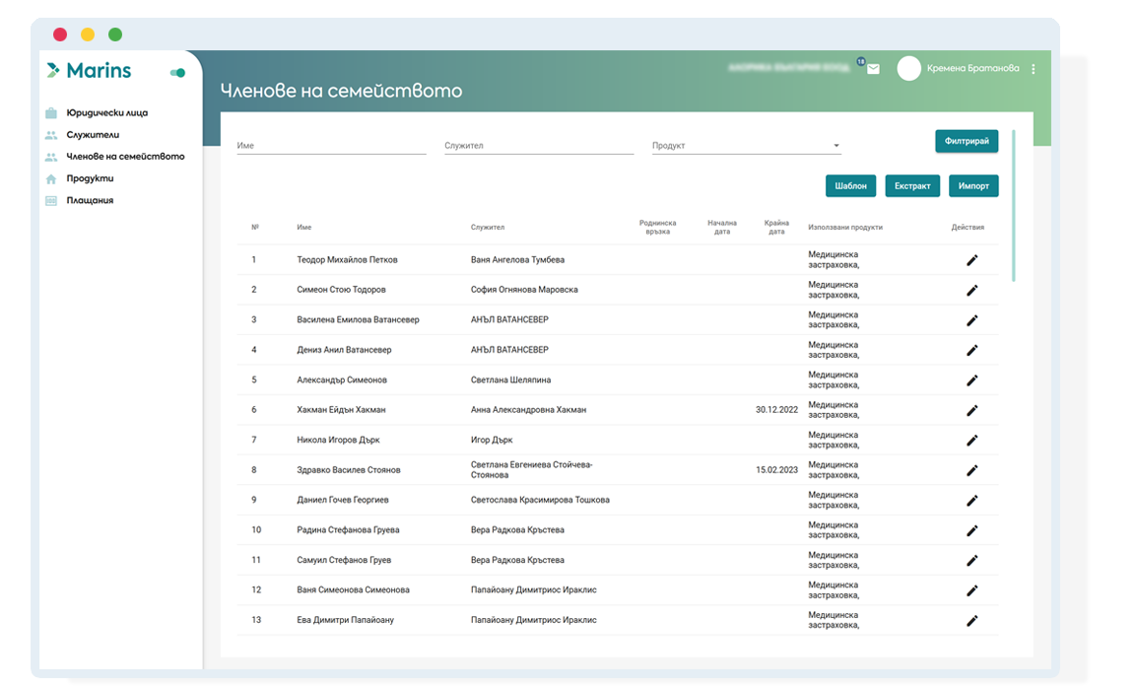Image resolution: width=1138 pixels, height=690 pixels.
Task: Edit row of Теодор Михайлов Петков
Action: tap(971, 260)
